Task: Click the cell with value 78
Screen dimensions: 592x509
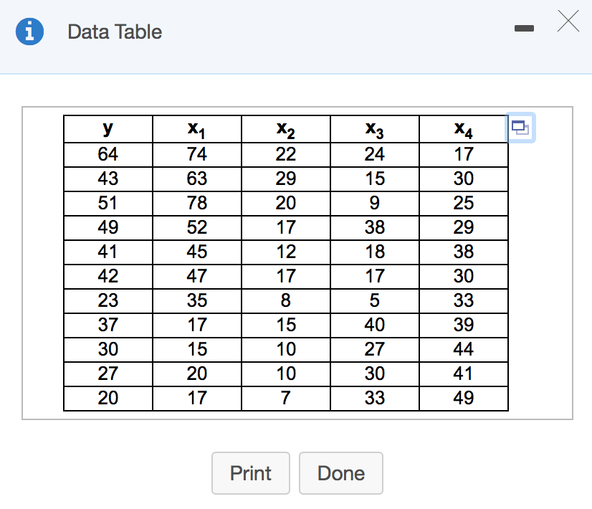Action: [197, 203]
